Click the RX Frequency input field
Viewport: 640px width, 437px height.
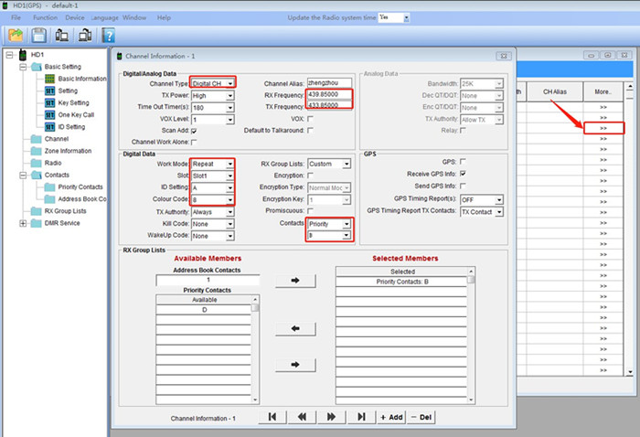(330, 95)
